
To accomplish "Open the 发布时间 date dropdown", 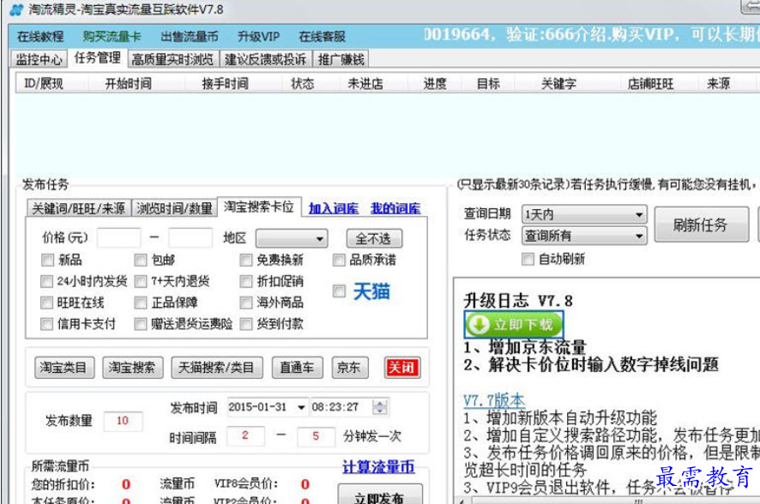I will pyautogui.click(x=301, y=407).
